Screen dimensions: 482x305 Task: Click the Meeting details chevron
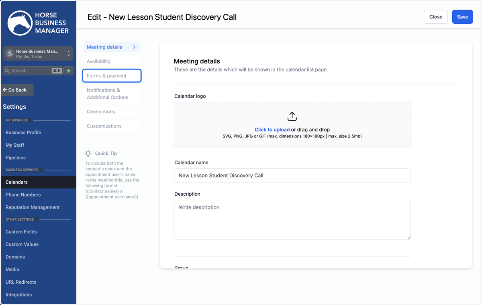pos(134,47)
